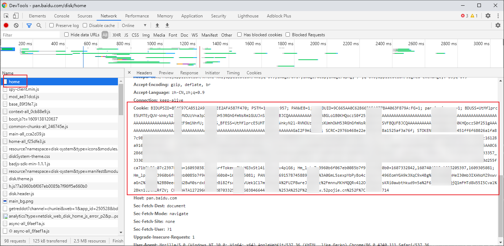504x246 pixels.
Task: Switch to the Elements tab
Action: click(x=37, y=16)
